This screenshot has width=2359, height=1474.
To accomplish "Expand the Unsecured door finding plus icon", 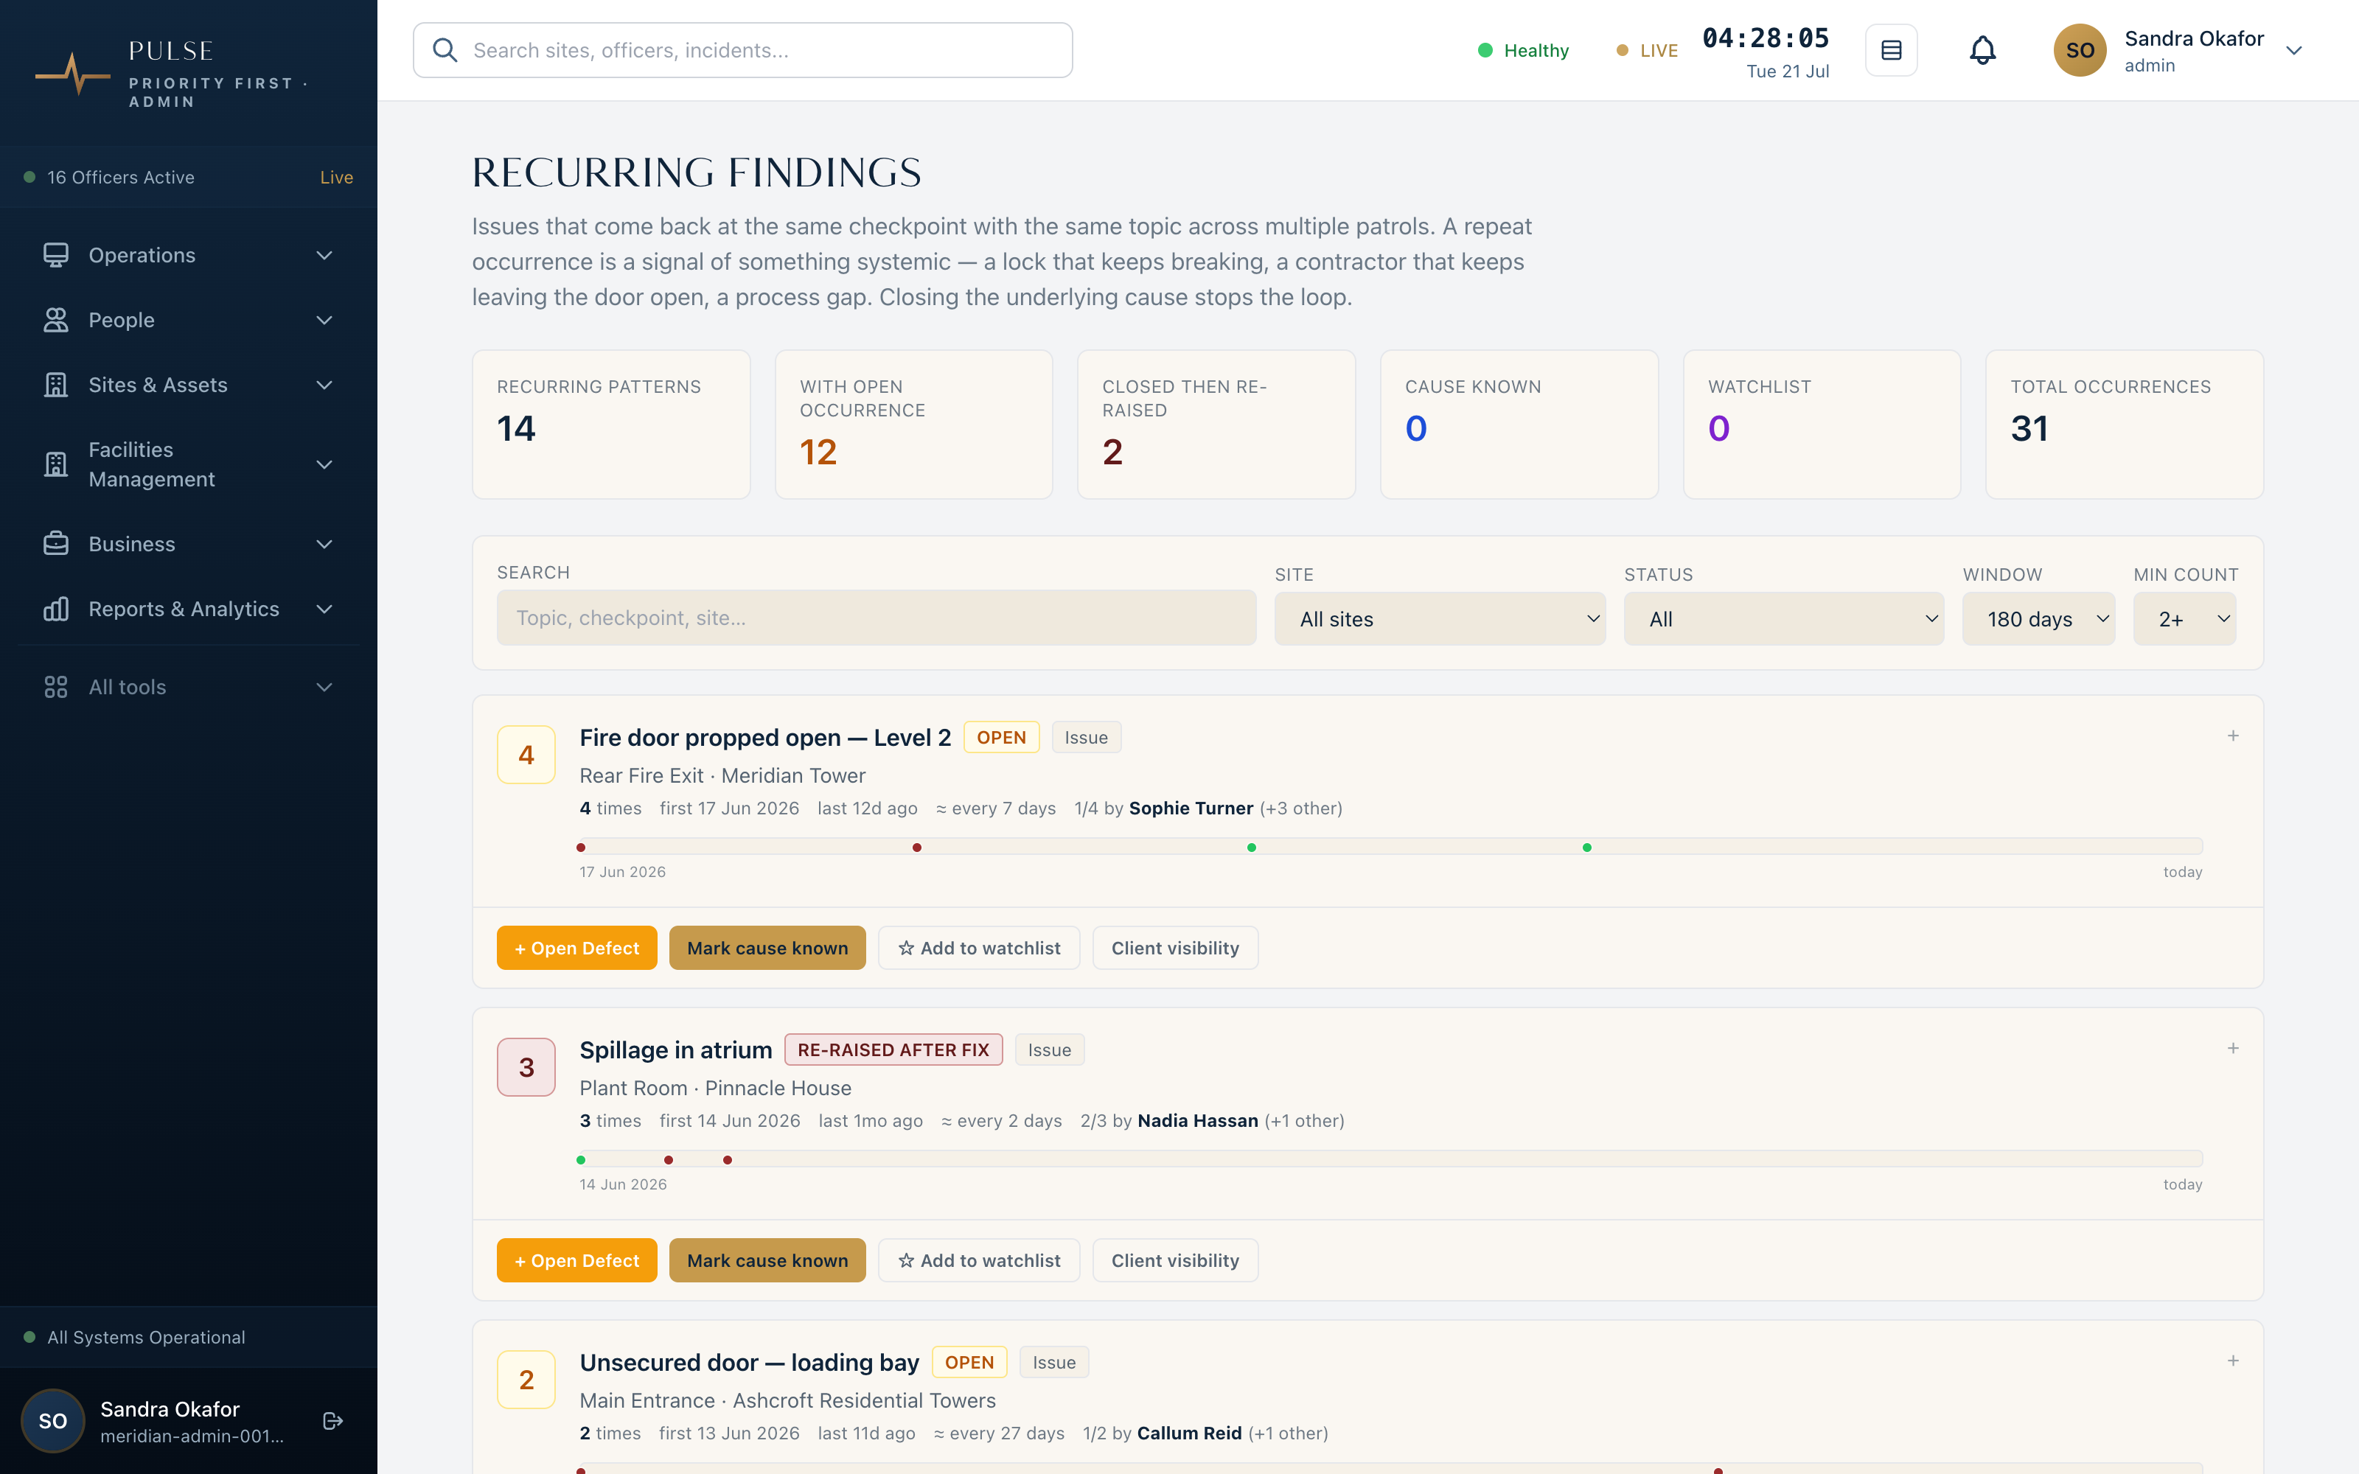I will [x=2232, y=1361].
